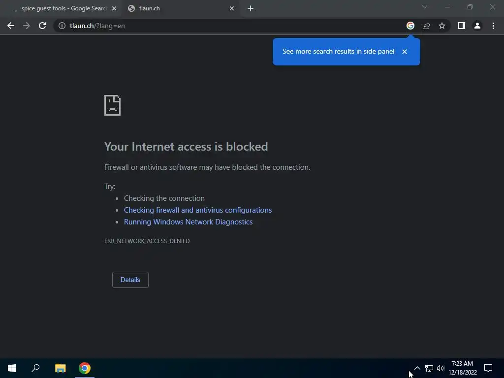Open Running Windows Network Diagnostics link
This screenshot has width=504, height=378.
[188, 222]
